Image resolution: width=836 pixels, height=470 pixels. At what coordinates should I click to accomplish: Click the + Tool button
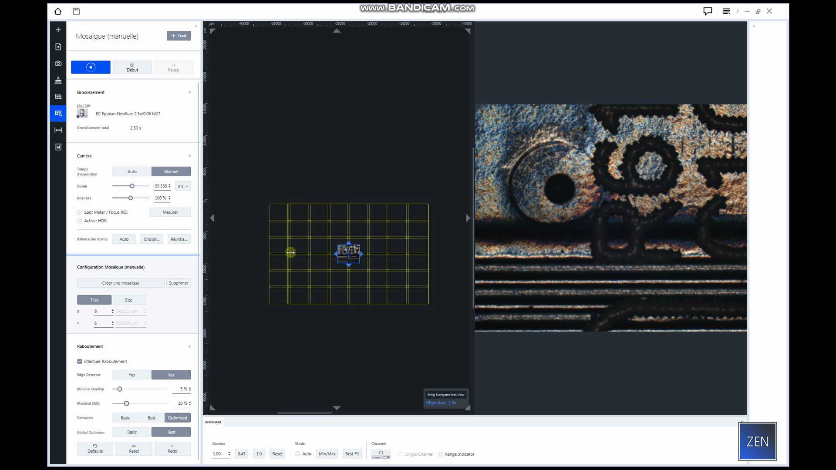[179, 36]
